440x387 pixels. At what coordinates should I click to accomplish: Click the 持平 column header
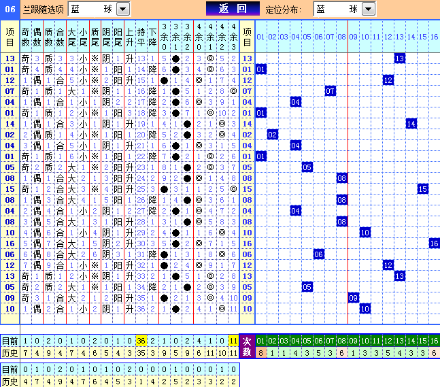pos(141,37)
